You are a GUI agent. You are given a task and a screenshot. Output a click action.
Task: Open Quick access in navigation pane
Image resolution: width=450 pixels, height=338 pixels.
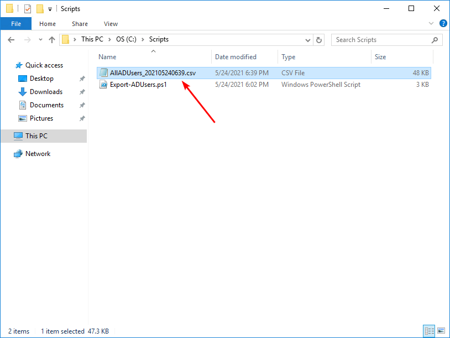44,65
